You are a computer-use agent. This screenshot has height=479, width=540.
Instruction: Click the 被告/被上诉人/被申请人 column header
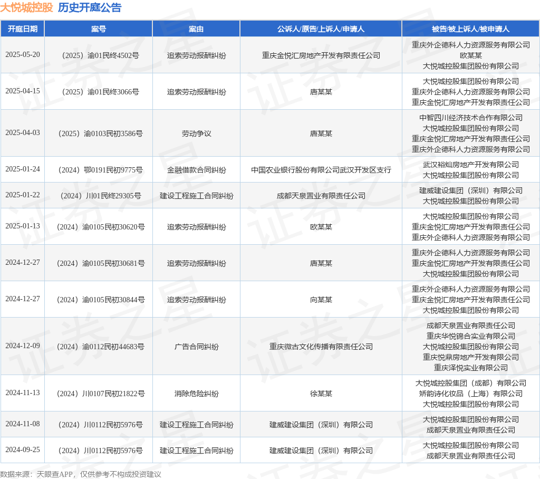point(470,29)
